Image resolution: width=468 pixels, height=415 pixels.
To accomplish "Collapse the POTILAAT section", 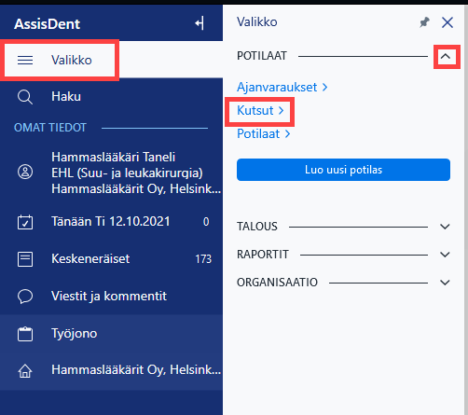I will point(446,56).
